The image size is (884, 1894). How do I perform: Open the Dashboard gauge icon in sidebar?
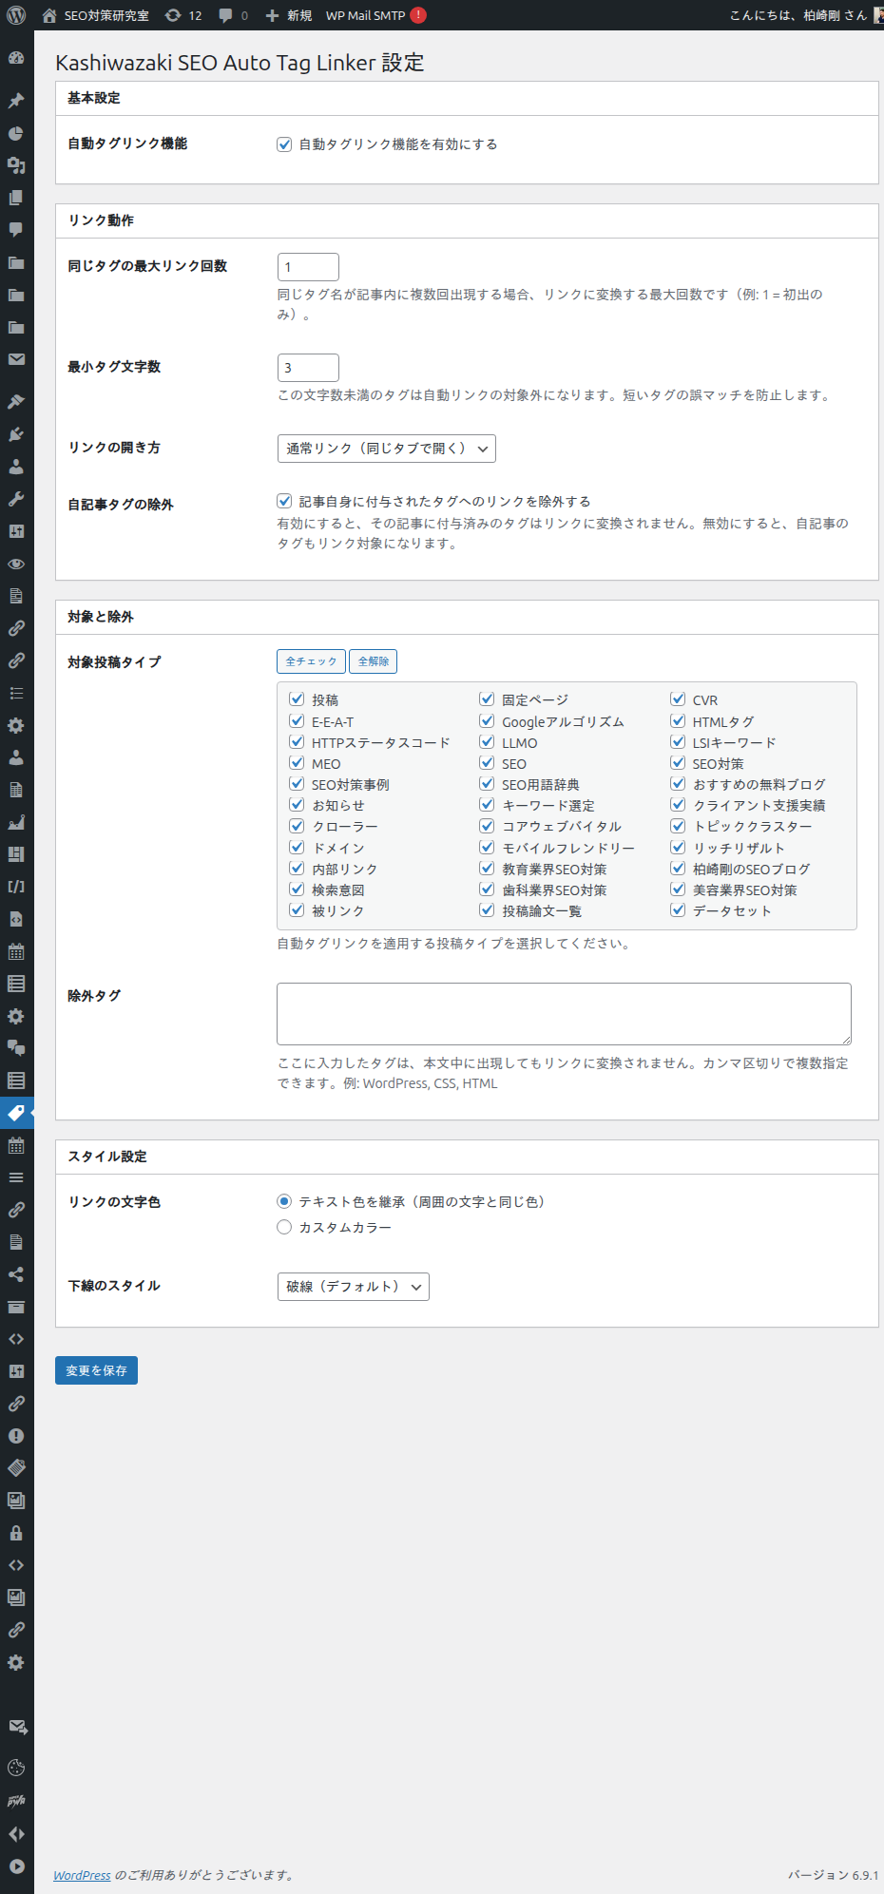[16, 58]
